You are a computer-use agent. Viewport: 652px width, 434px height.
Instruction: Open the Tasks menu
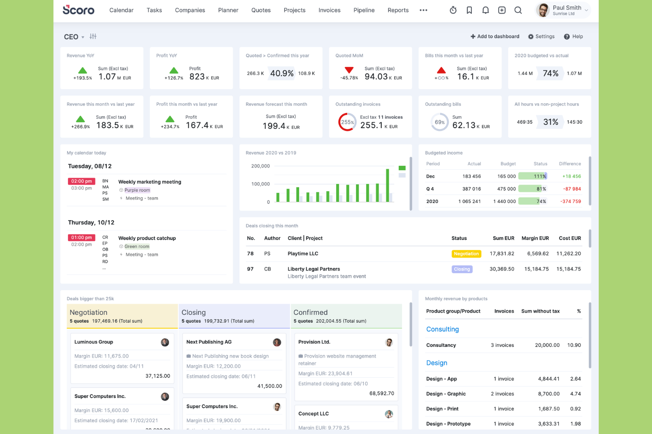point(154,10)
